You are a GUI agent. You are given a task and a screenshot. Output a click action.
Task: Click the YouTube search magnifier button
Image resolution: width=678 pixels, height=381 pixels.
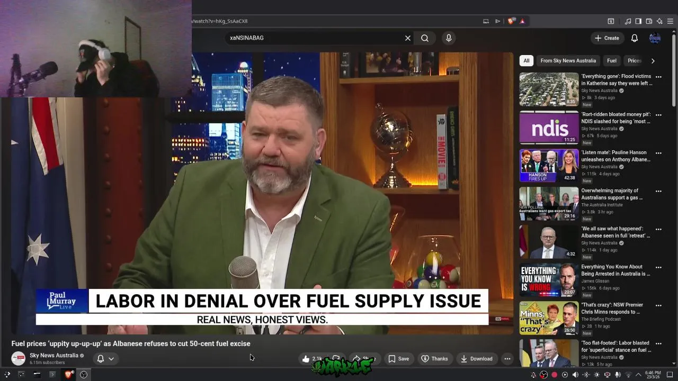pos(425,38)
